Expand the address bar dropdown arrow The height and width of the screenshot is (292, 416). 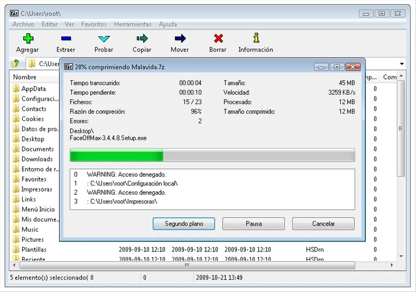point(402,64)
